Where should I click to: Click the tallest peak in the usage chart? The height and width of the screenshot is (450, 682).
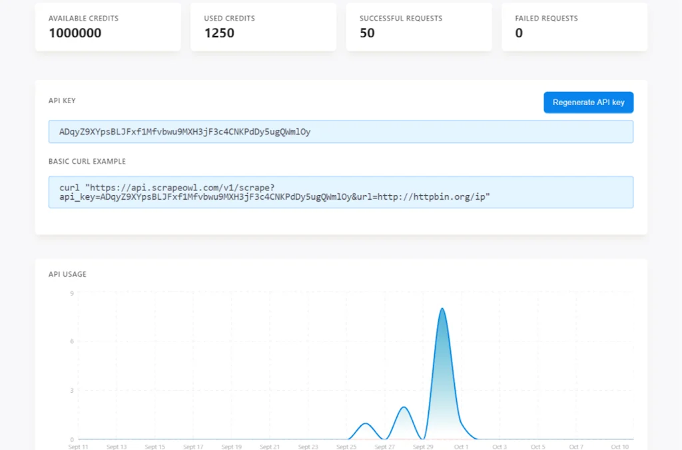(x=442, y=309)
